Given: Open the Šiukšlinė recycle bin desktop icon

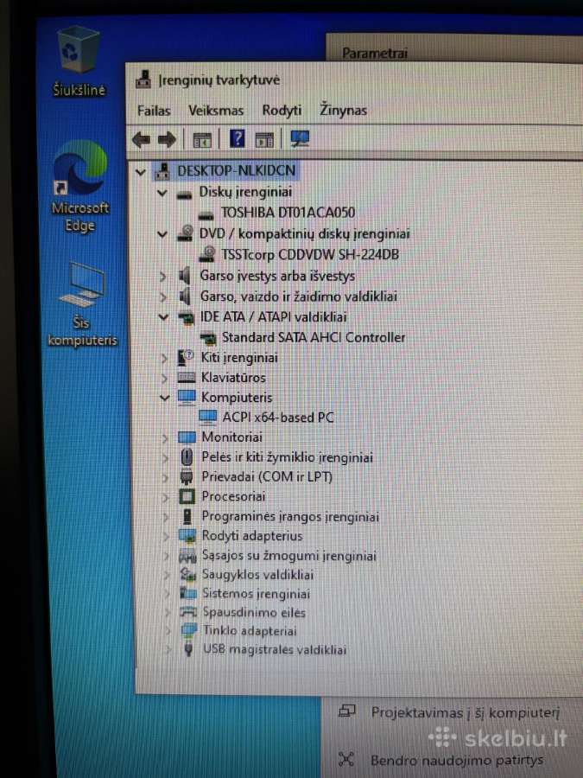Looking at the screenshot, I should 79,61.
